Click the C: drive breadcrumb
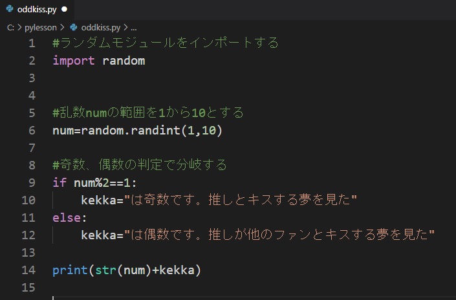The width and height of the screenshot is (456, 300). point(10,28)
